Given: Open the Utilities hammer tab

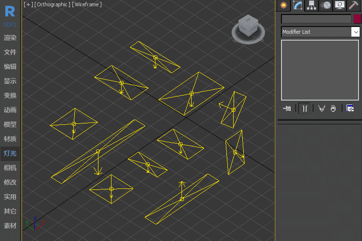Looking at the screenshot, I should 353,5.
